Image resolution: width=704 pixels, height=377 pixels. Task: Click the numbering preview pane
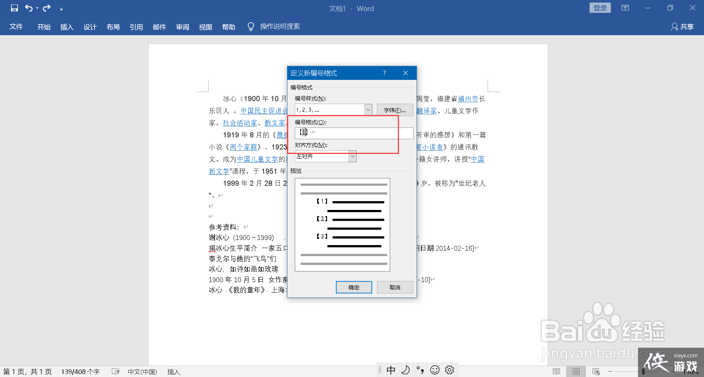click(x=342, y=225)
